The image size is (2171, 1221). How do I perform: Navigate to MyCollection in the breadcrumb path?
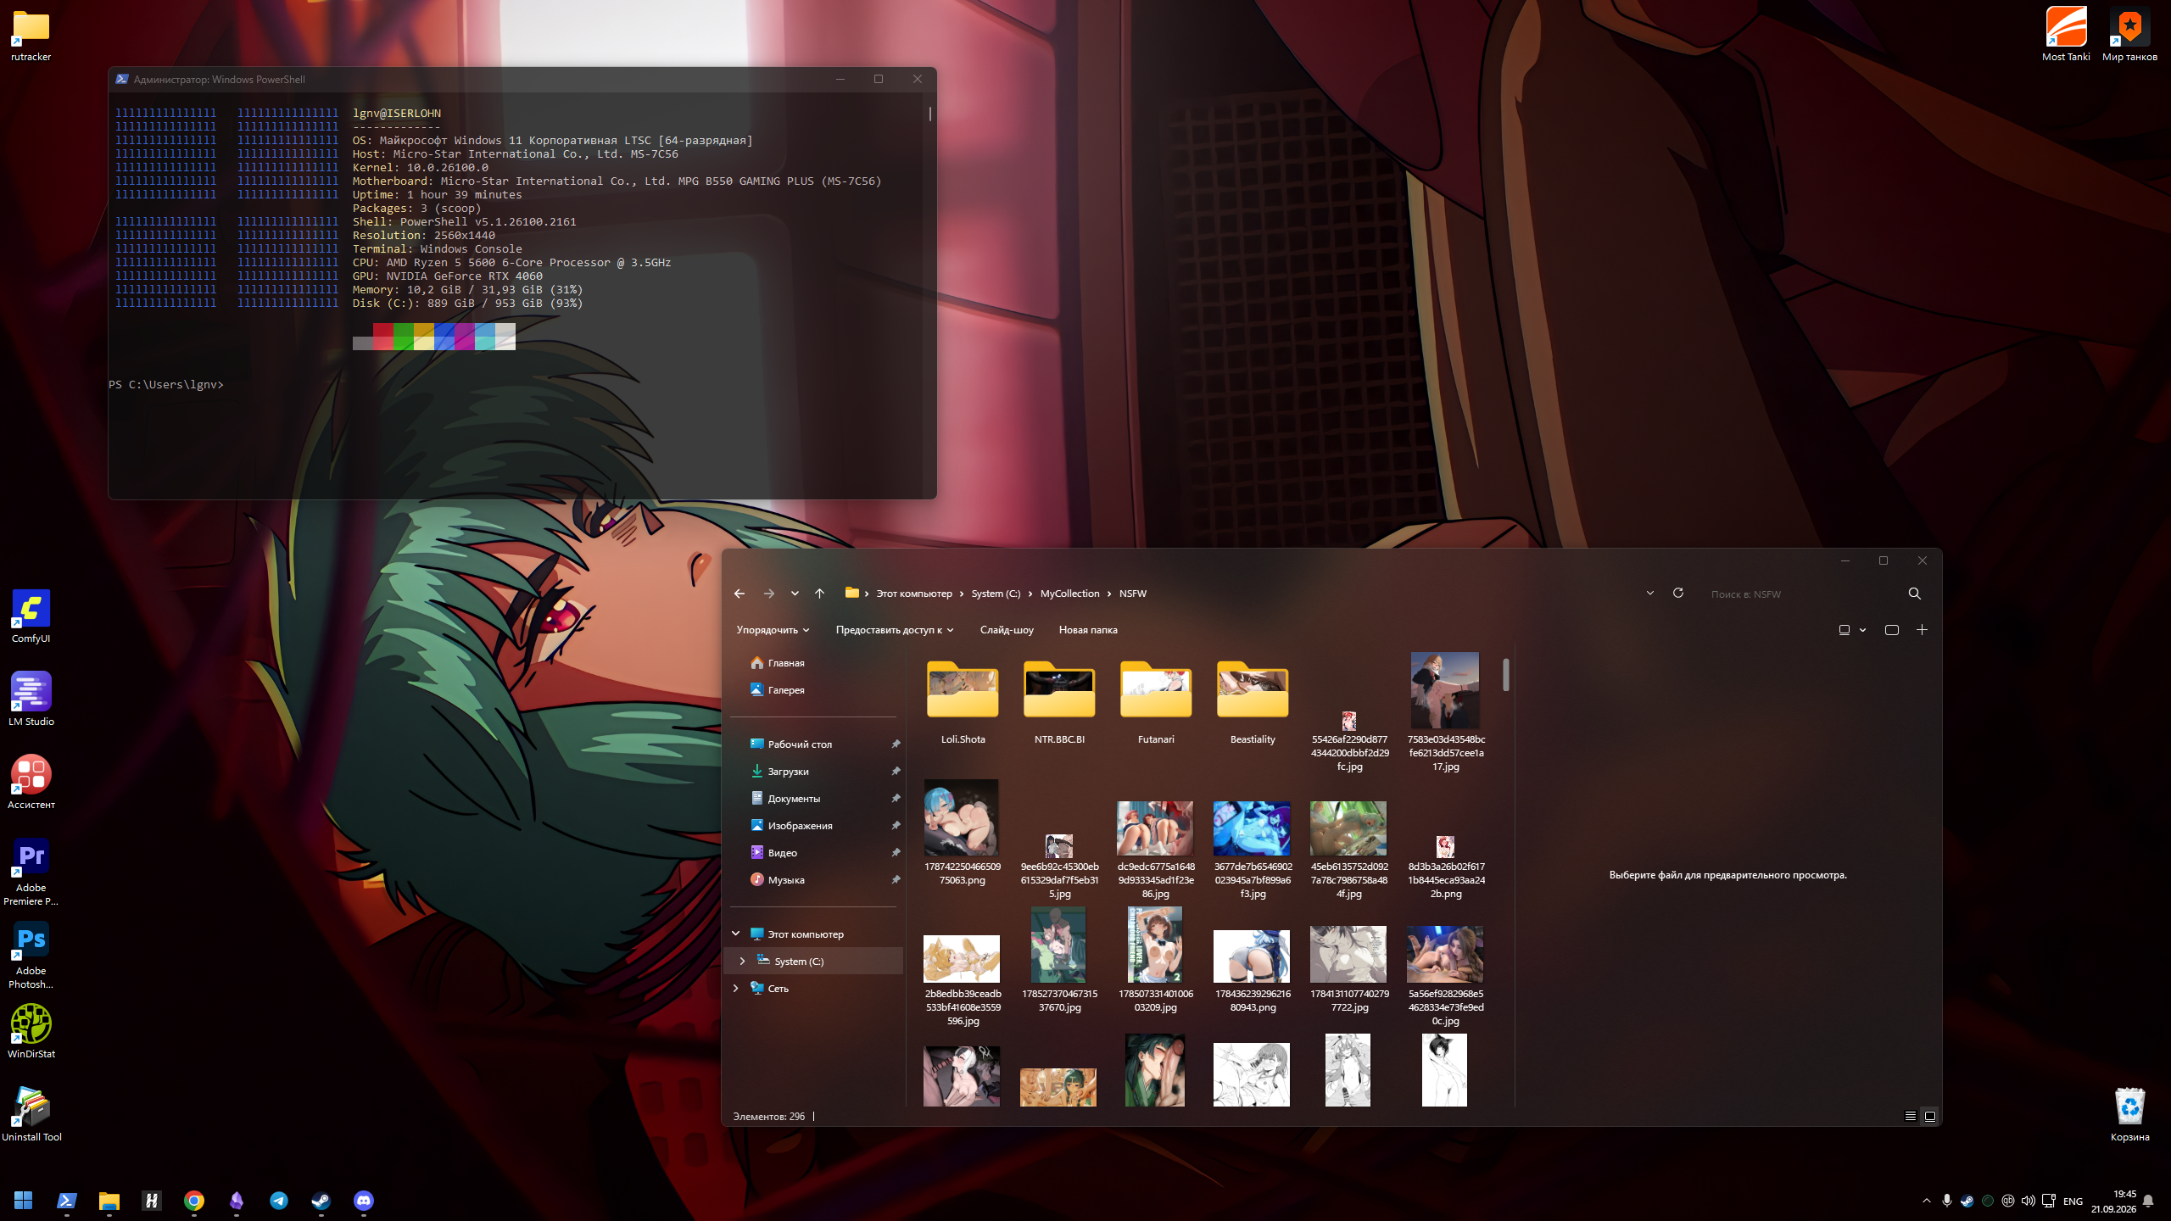coord(1069,594)
